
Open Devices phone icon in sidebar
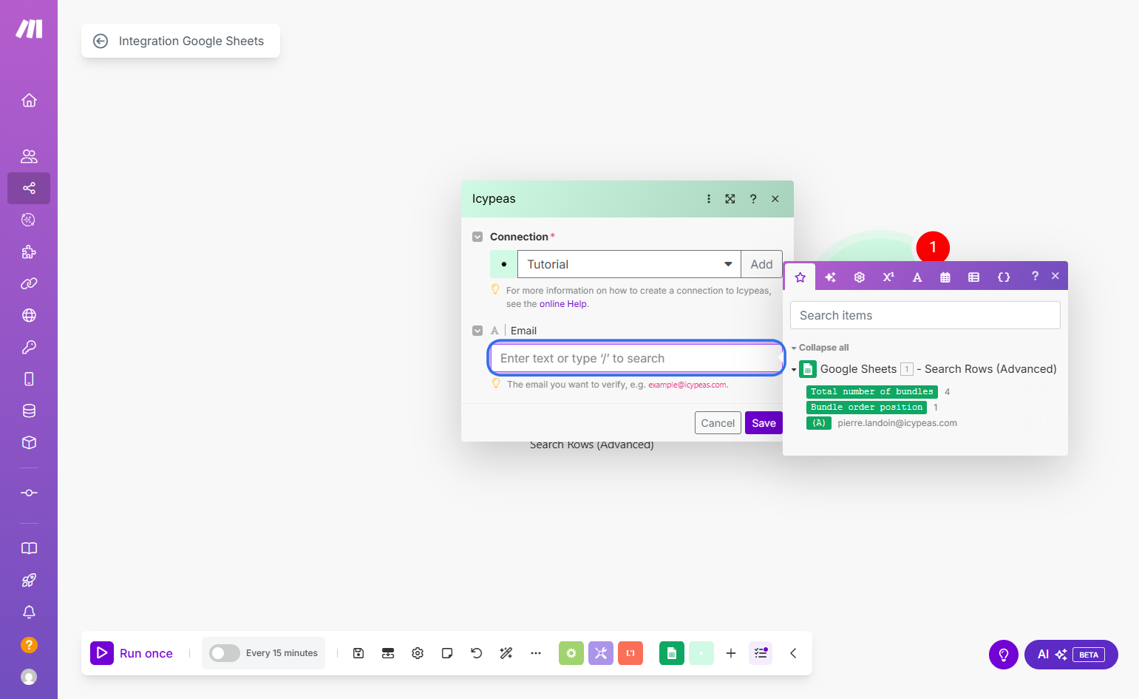tap(29, 379)
